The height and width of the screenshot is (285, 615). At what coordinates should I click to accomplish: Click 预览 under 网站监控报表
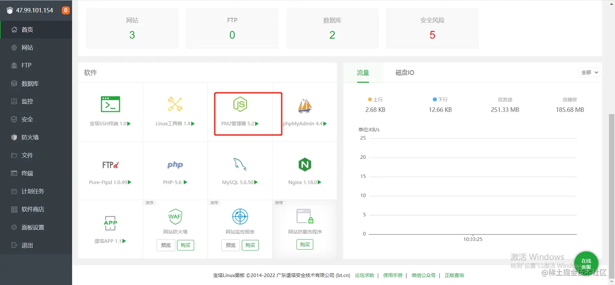[231, 245]
